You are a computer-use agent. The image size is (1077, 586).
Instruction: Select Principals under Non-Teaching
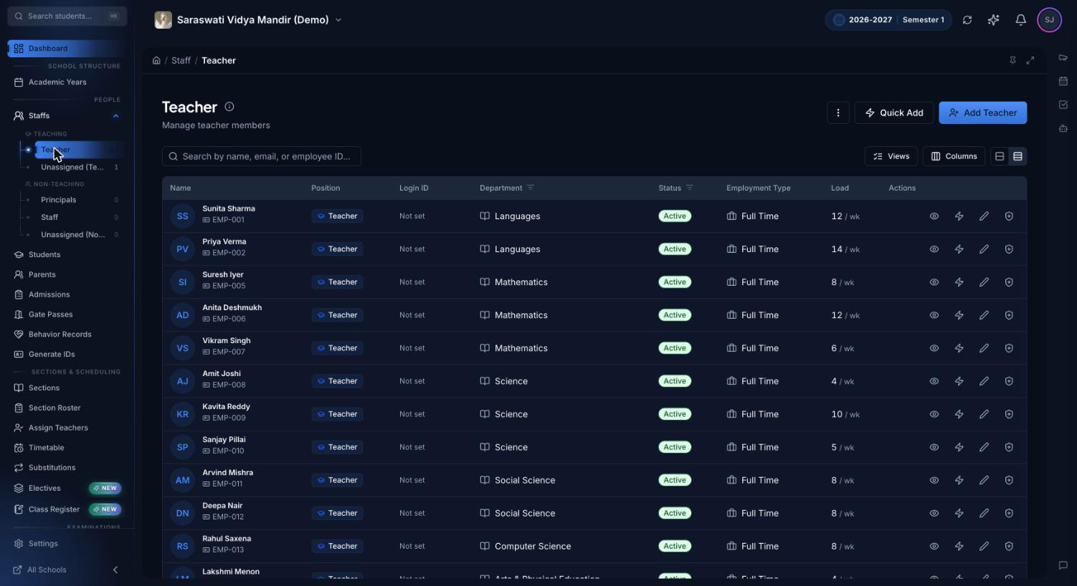(x=58, y=200)
